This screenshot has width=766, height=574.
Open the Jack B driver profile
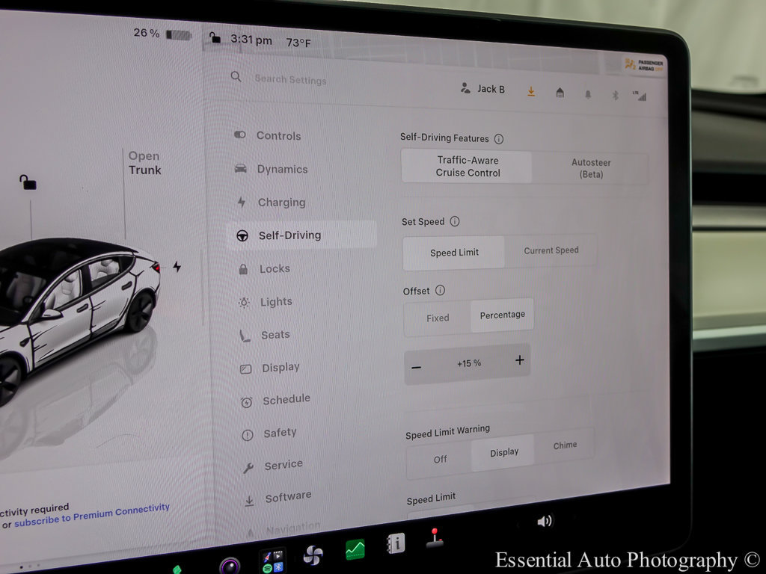[x=482, y=88]
